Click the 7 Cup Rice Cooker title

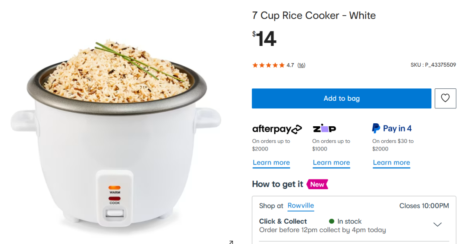tap(314, 16)
